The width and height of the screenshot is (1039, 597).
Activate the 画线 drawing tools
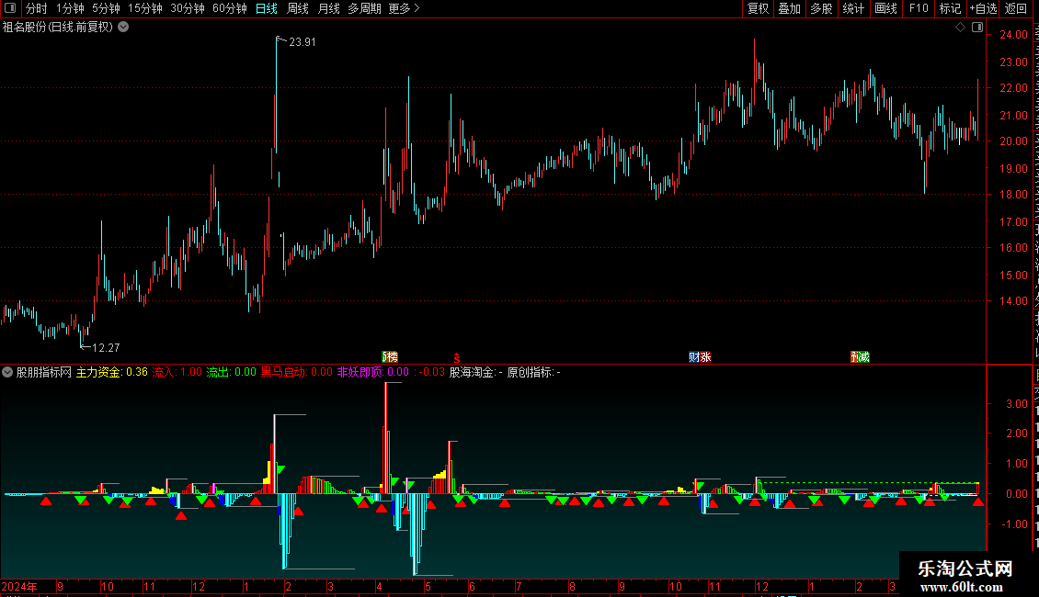point(885,8)
